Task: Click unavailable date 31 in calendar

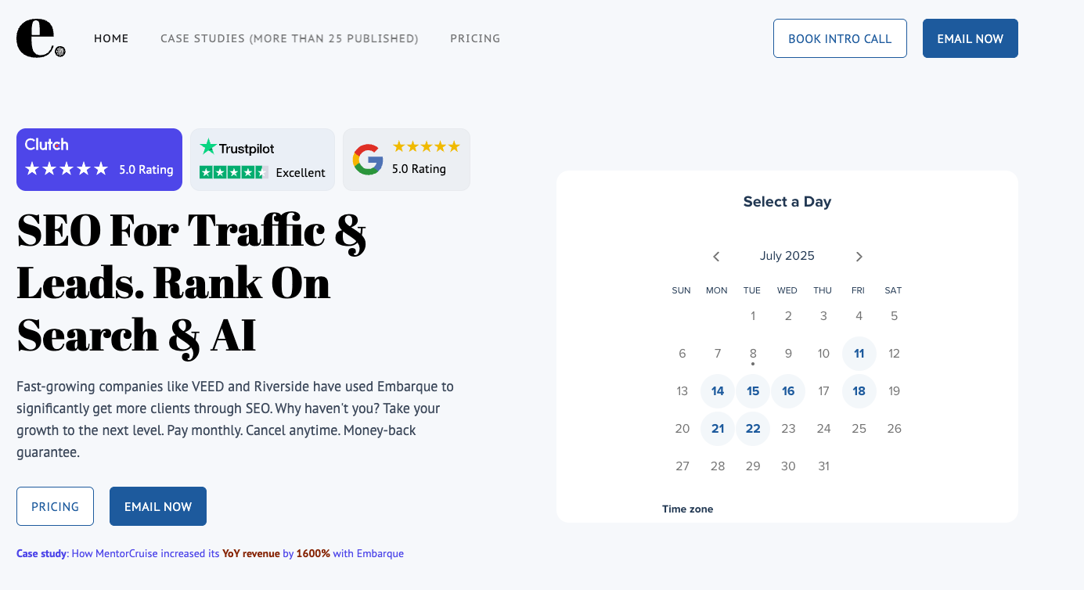Action: [823, 466]
